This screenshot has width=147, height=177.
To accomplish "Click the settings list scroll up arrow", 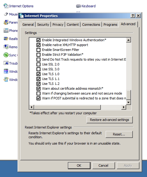I will tap(129, 40).
